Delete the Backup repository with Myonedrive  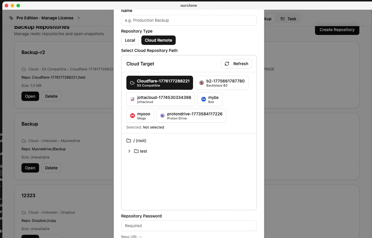pos(51,168)
